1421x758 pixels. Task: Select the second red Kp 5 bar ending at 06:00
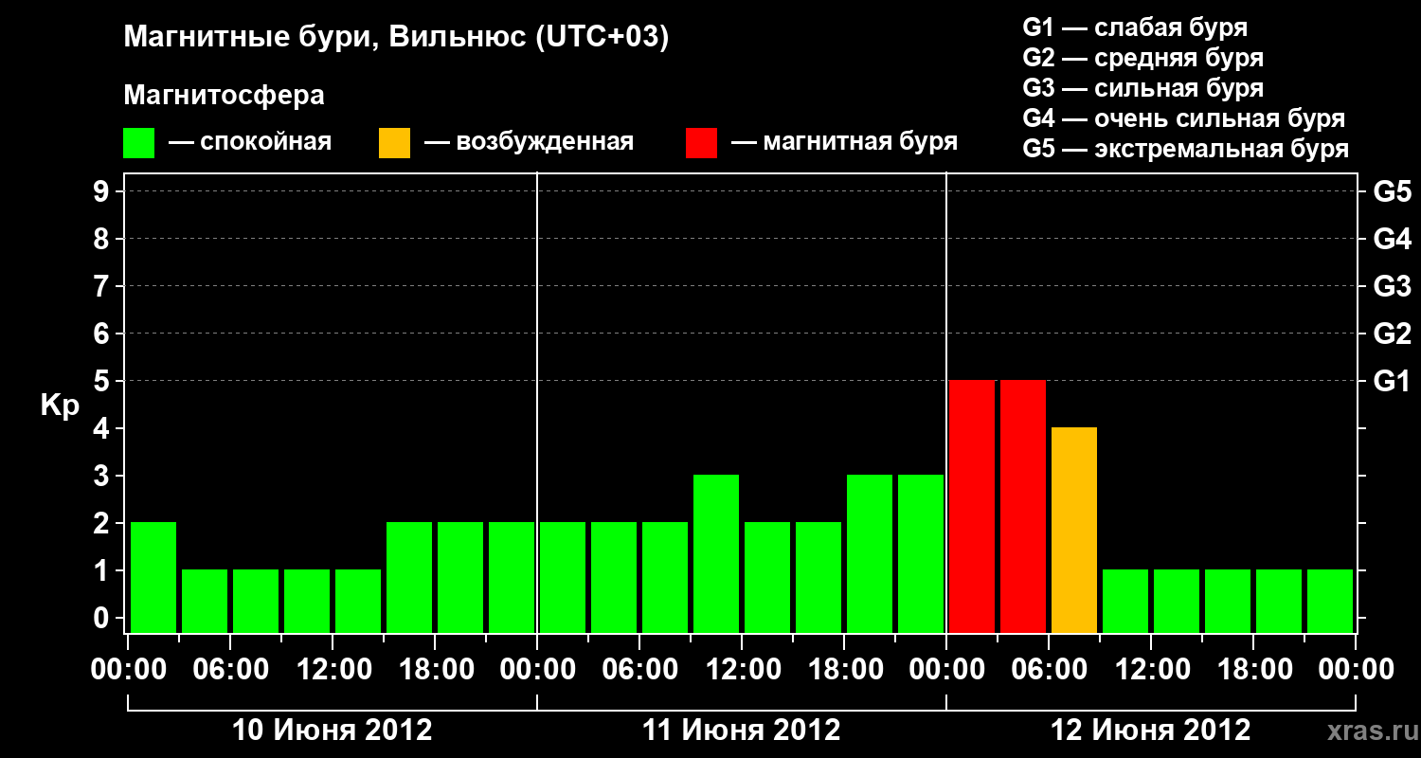click(1023, 506)
